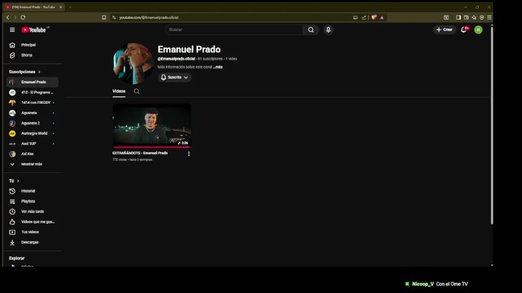Click the Buscar search field

click(234, 30)
